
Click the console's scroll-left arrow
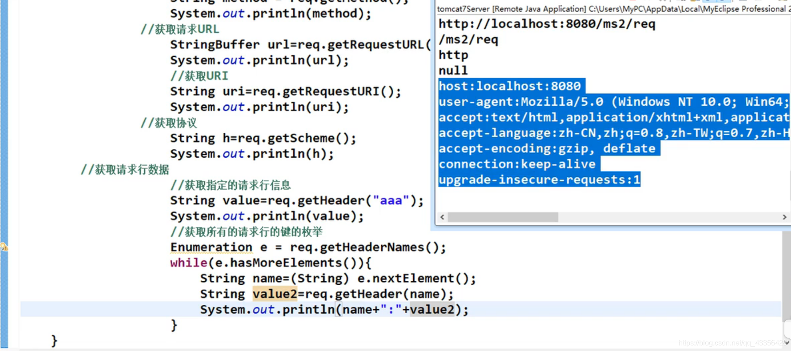442,217
